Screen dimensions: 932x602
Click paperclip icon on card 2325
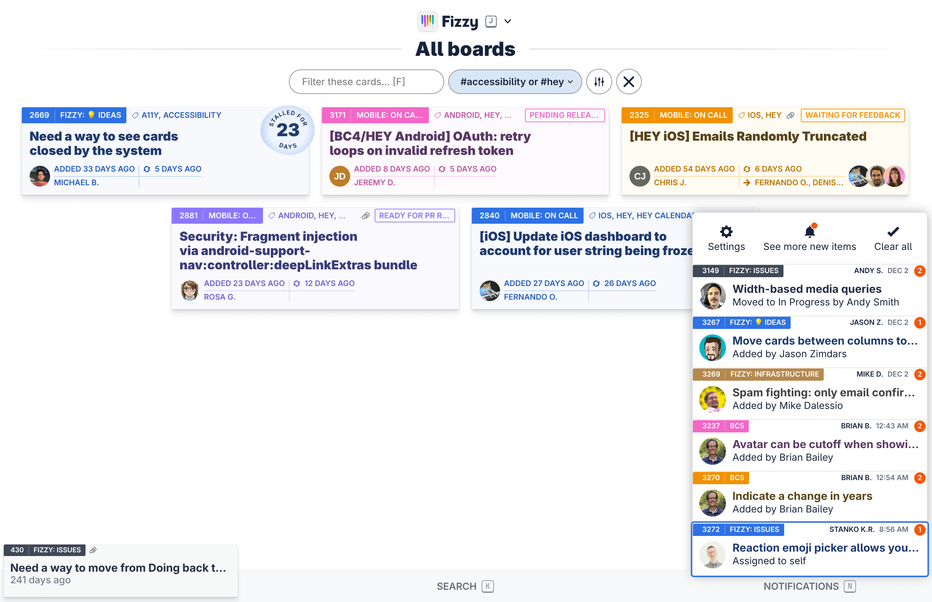click(790, 115)
